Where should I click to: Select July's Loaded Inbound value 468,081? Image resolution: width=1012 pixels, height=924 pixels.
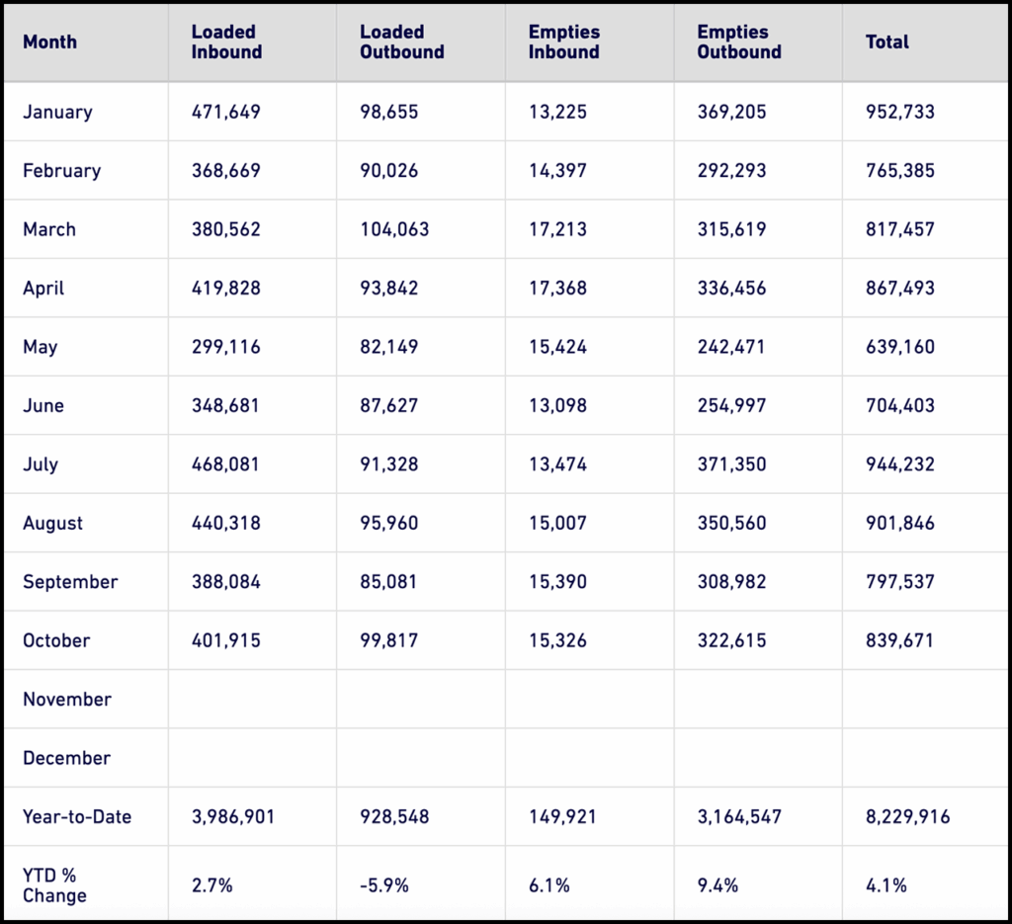click(x=226, y=464)
